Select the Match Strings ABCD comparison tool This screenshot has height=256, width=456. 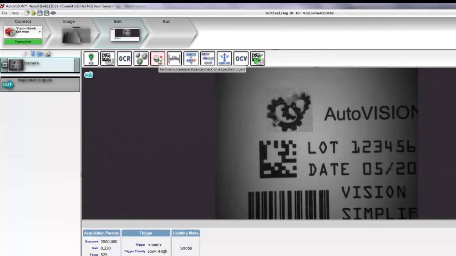[191, 58]
